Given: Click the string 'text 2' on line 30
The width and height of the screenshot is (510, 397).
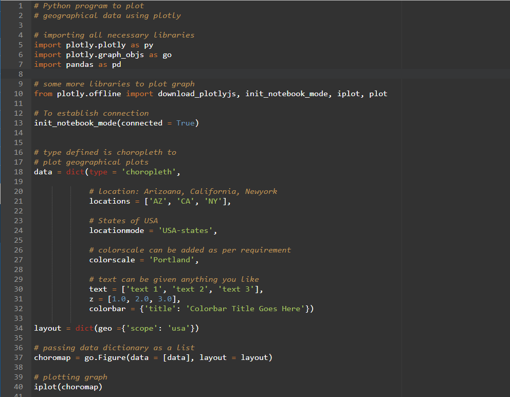Looking at the screenshot, I should tap(190, 289).
